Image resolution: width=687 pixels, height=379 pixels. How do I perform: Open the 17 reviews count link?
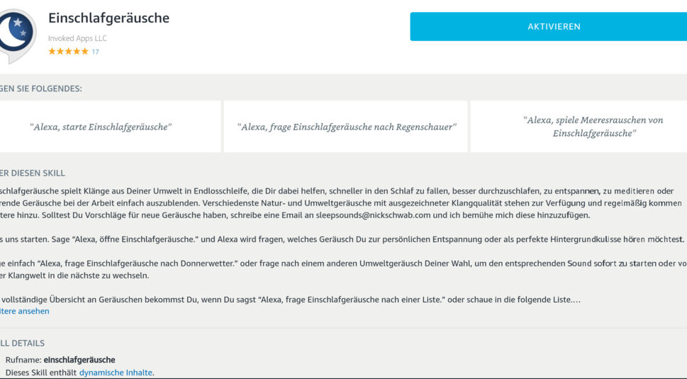[95, 52]
